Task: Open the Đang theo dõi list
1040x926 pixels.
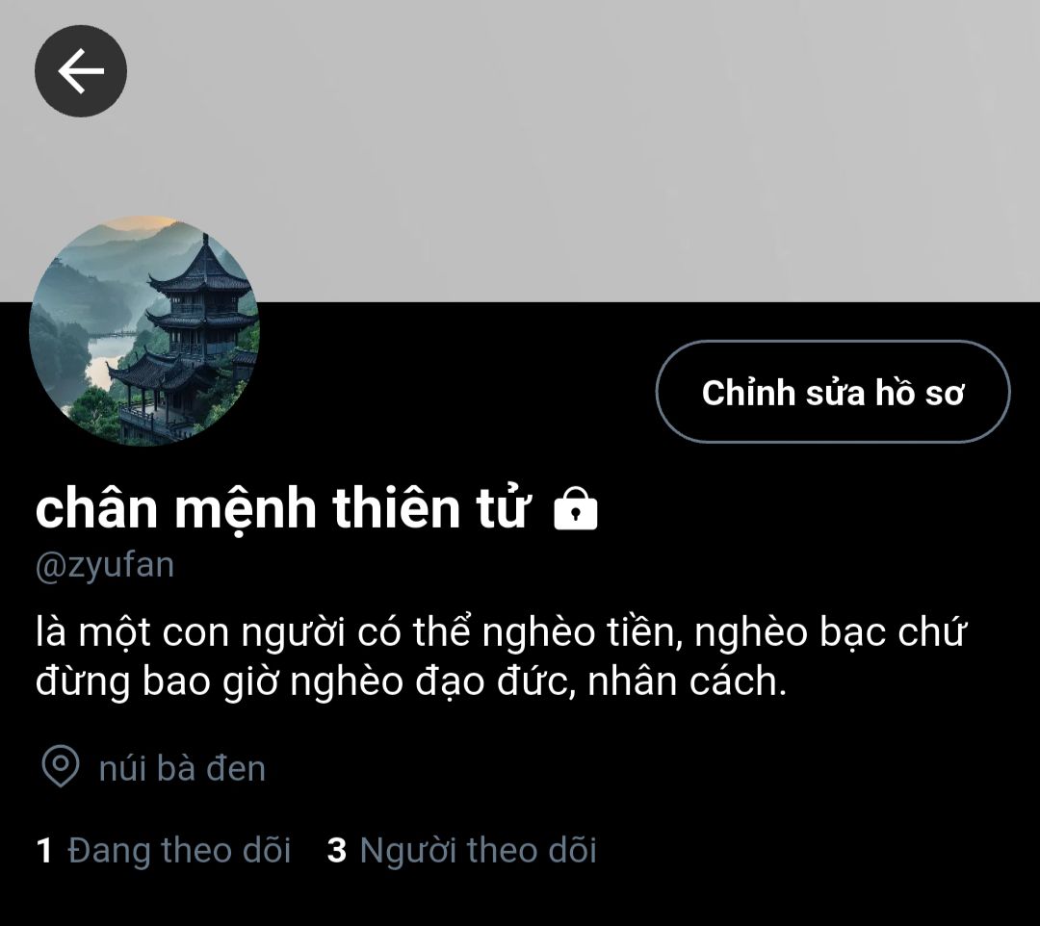Action: coord(164,850)
